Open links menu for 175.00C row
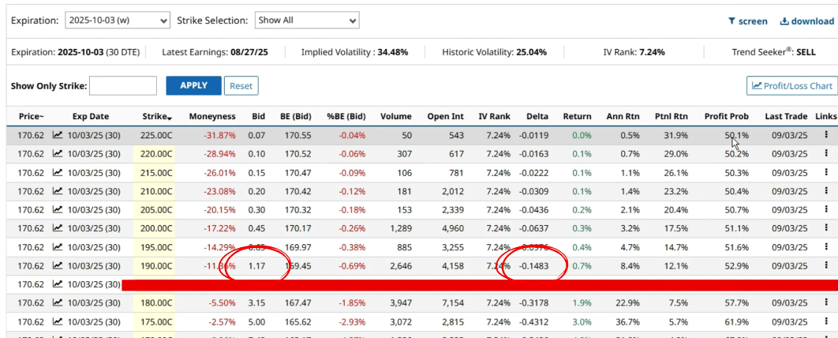The height and width of the screenshot is (338, 838). pyautogui.click(x=826, y=321)
